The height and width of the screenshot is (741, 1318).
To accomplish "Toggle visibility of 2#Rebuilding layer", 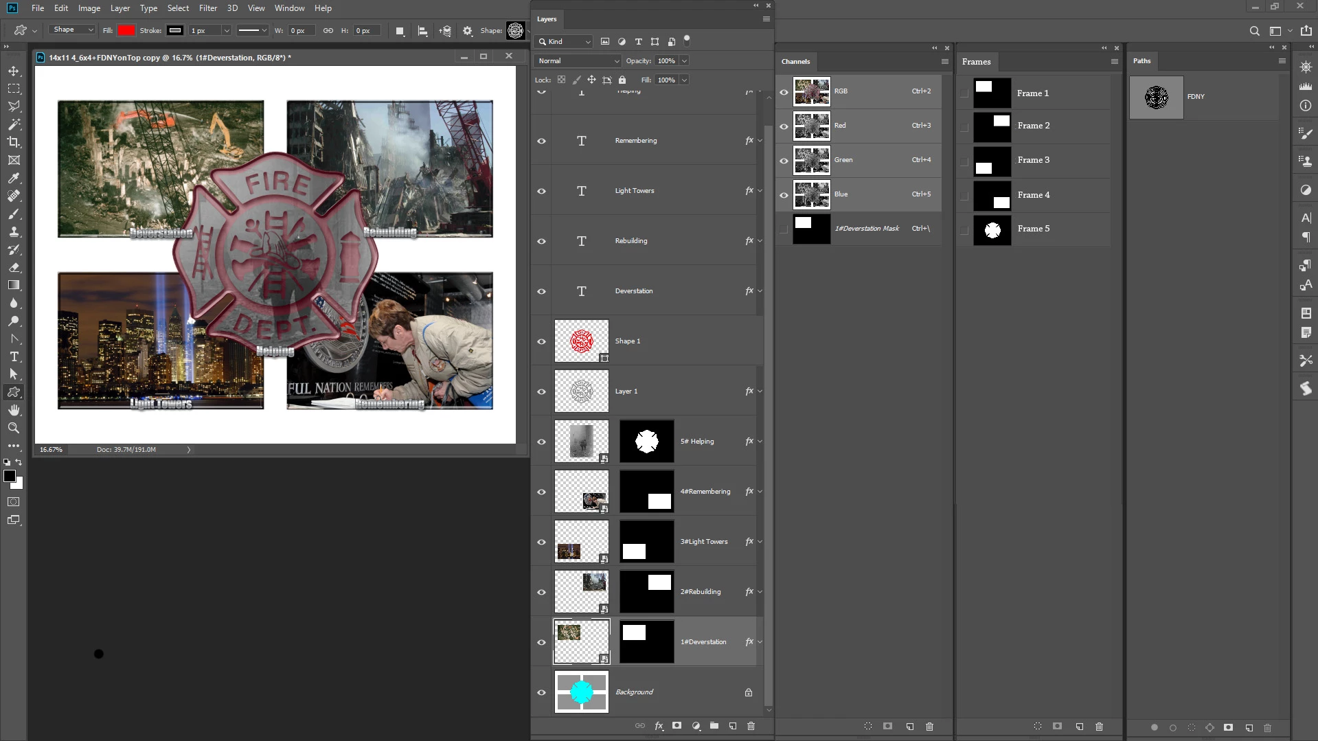I will 541,592.
